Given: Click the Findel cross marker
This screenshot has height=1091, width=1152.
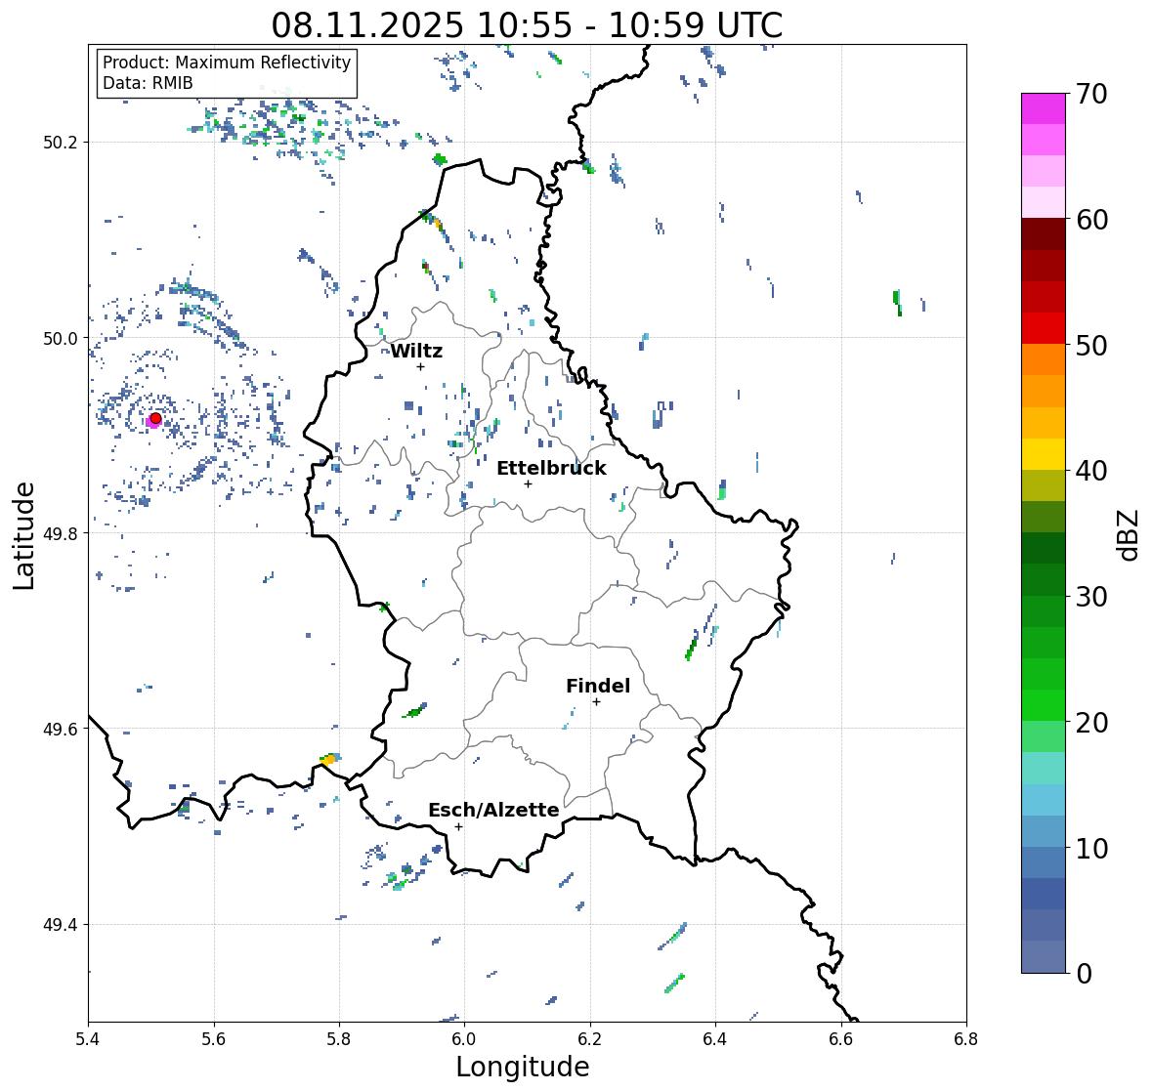Looking at the screenshot, I should (597, 702).
